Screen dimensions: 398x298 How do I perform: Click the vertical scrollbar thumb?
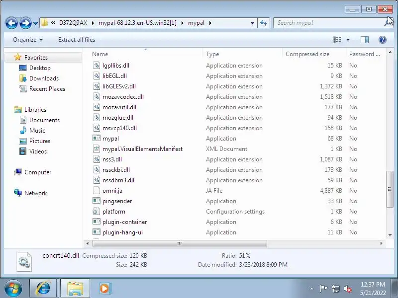point(390,189)
